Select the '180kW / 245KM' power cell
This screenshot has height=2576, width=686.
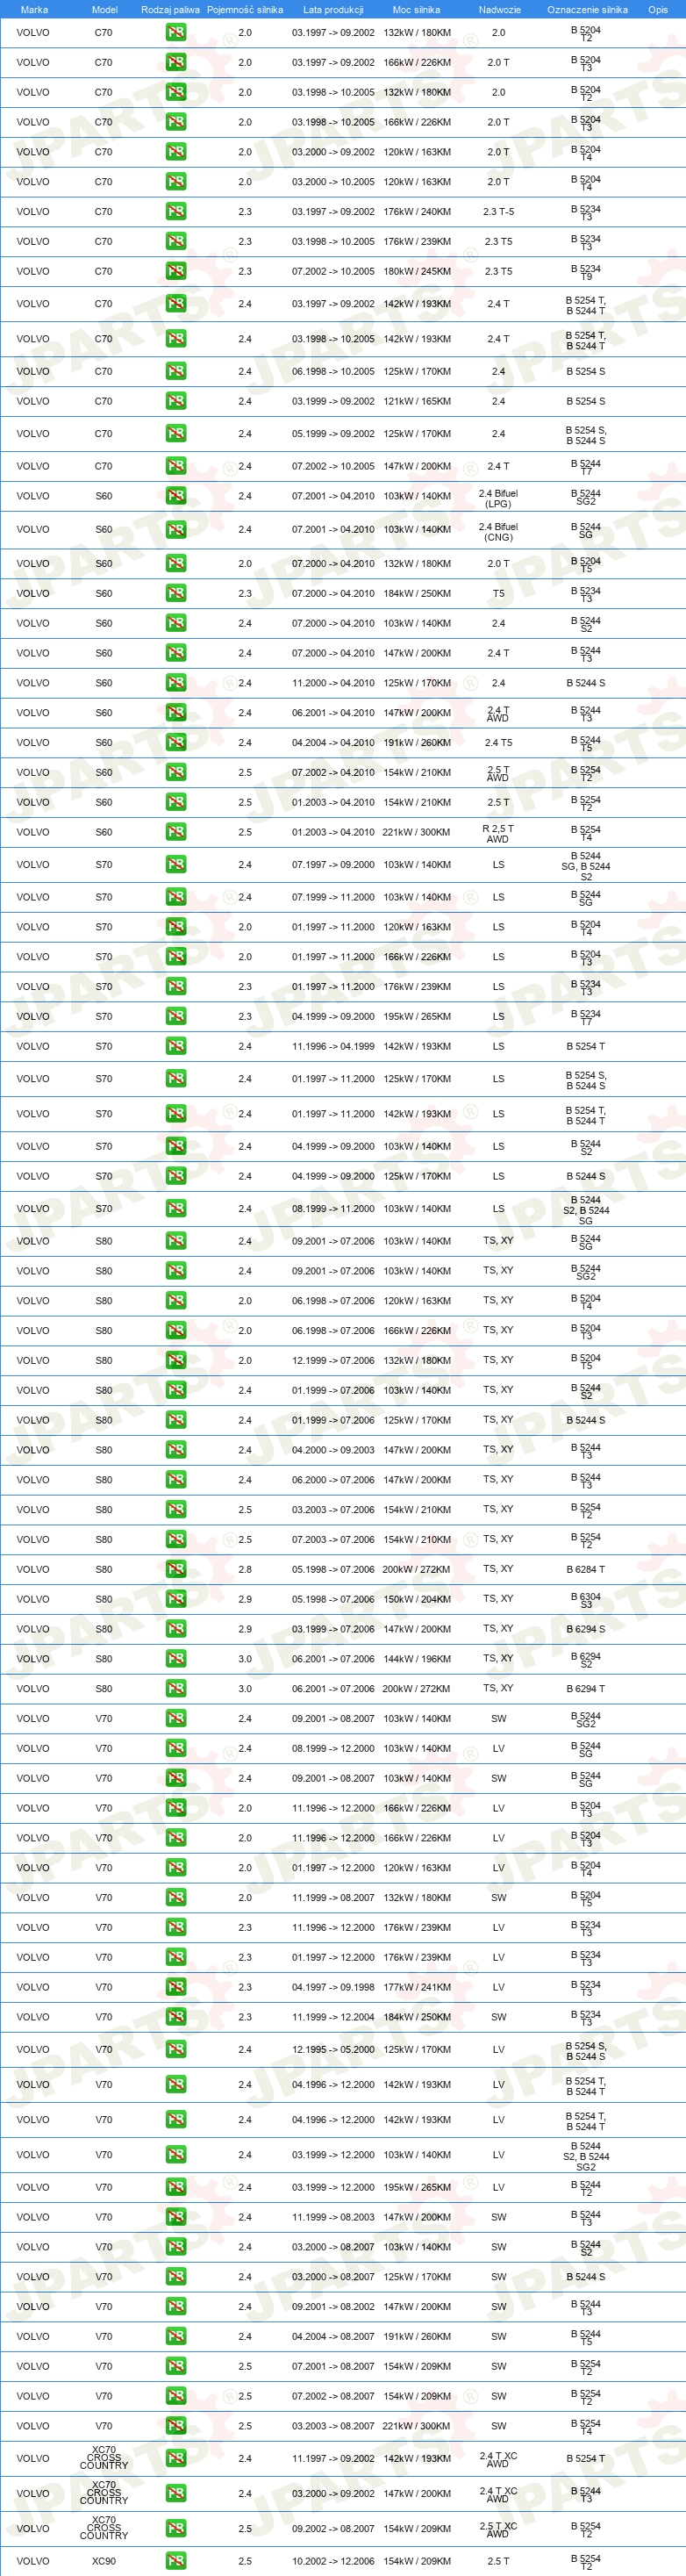417,271
